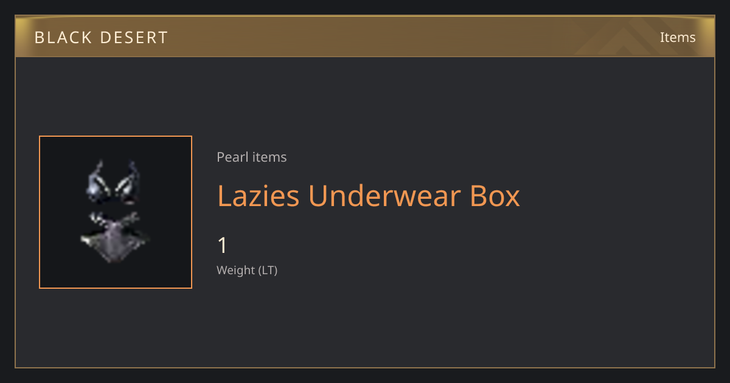This screenshot has height=383, width=730.
Task: Click the (LT) unit text
Action: [x=268, y=270]
